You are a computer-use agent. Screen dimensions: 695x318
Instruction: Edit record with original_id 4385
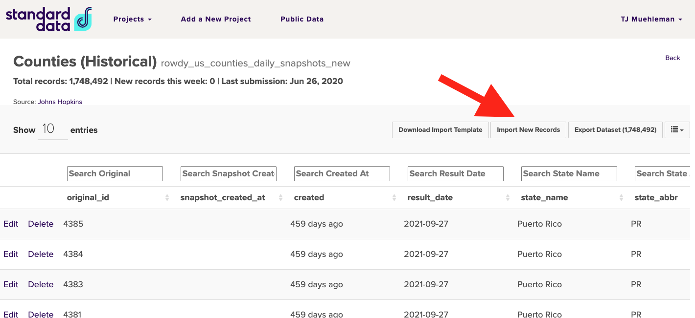[11, 224]
